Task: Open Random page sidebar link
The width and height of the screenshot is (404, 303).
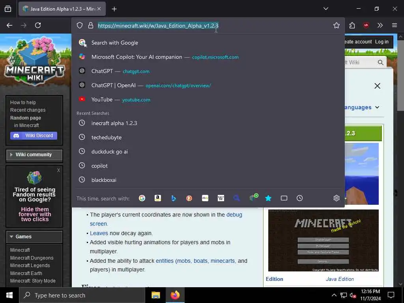Action: (26, 118)
